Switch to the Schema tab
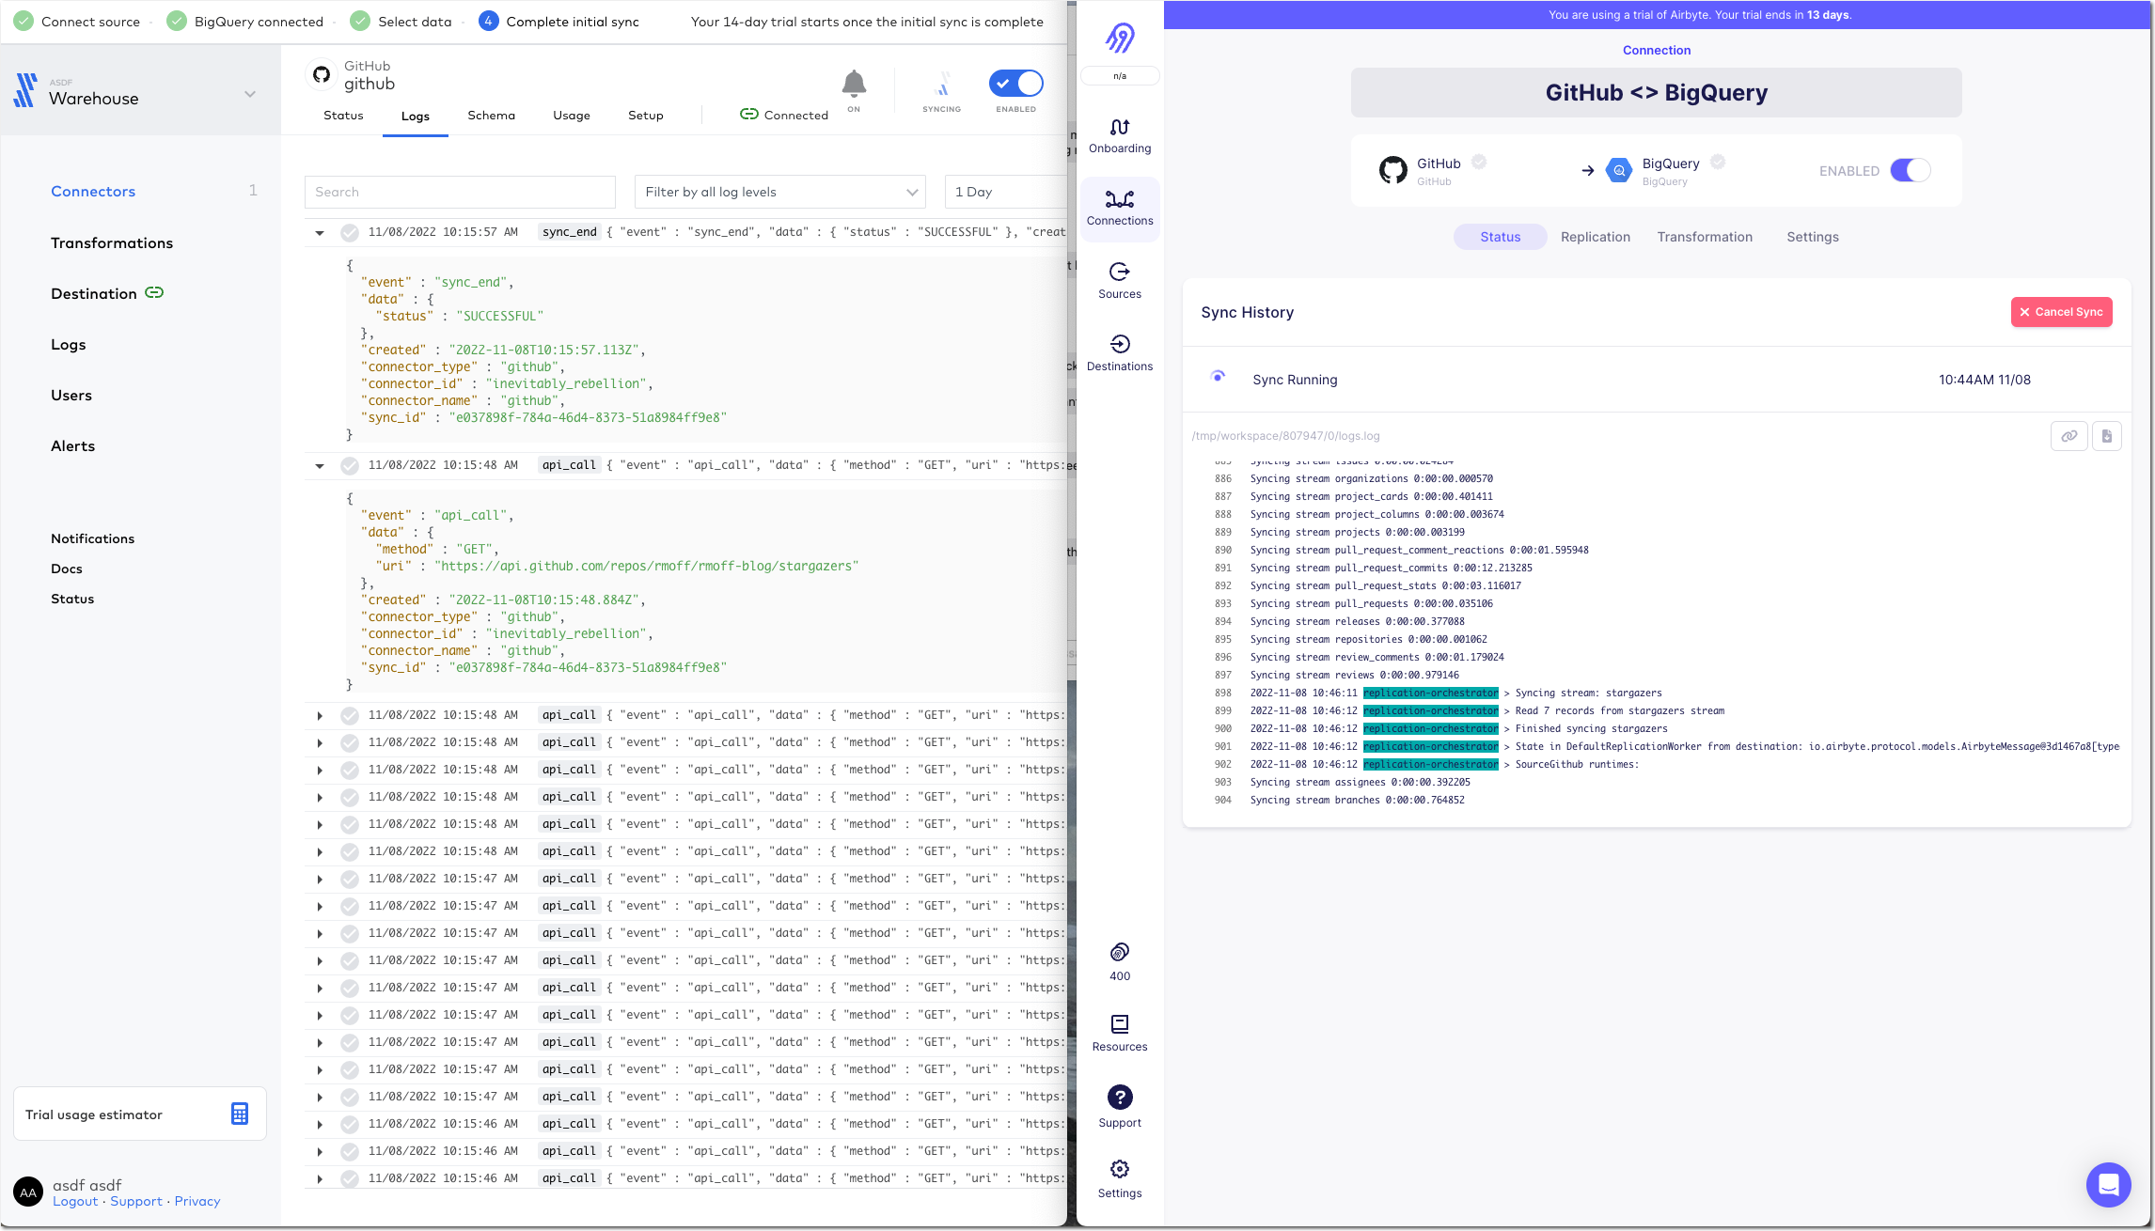Image resolution: width=2155 pixels, height=1231 pixels. pyautogui.click(x=491, y=115)
